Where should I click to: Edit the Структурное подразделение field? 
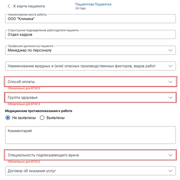click(90, 34)
